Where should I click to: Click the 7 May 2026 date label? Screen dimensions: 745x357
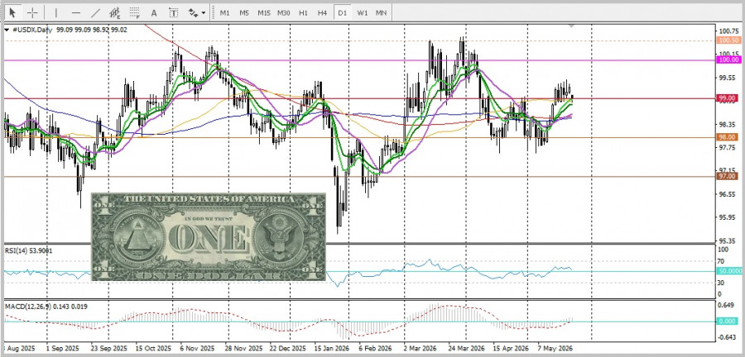(555, 348)
